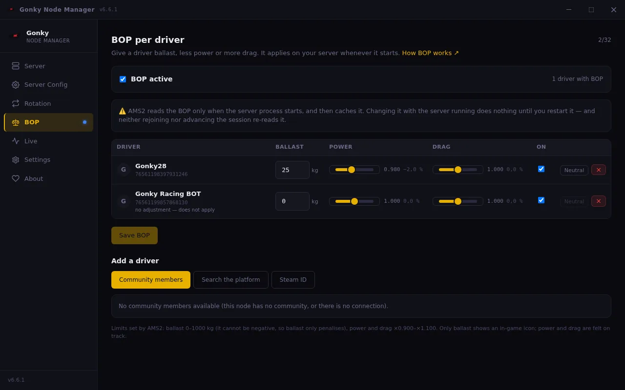Viewport: 625px width, 390px height.
Task: Click the Settings gear icon
Action: click(16, 160)
